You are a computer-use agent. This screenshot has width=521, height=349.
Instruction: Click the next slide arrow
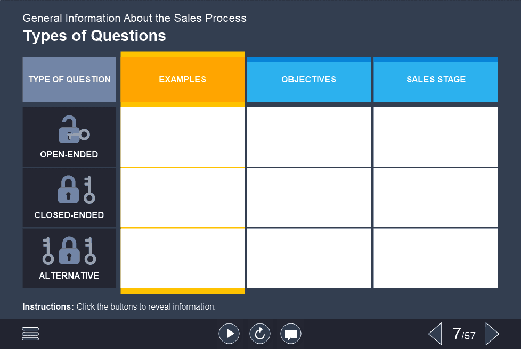[x=492, y=334]
